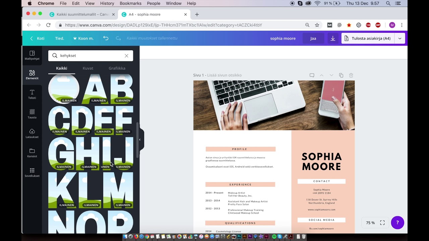This screenshot has height=241, width=429.
Task: Select the letter C frame
Action: (x=60, y=120)
